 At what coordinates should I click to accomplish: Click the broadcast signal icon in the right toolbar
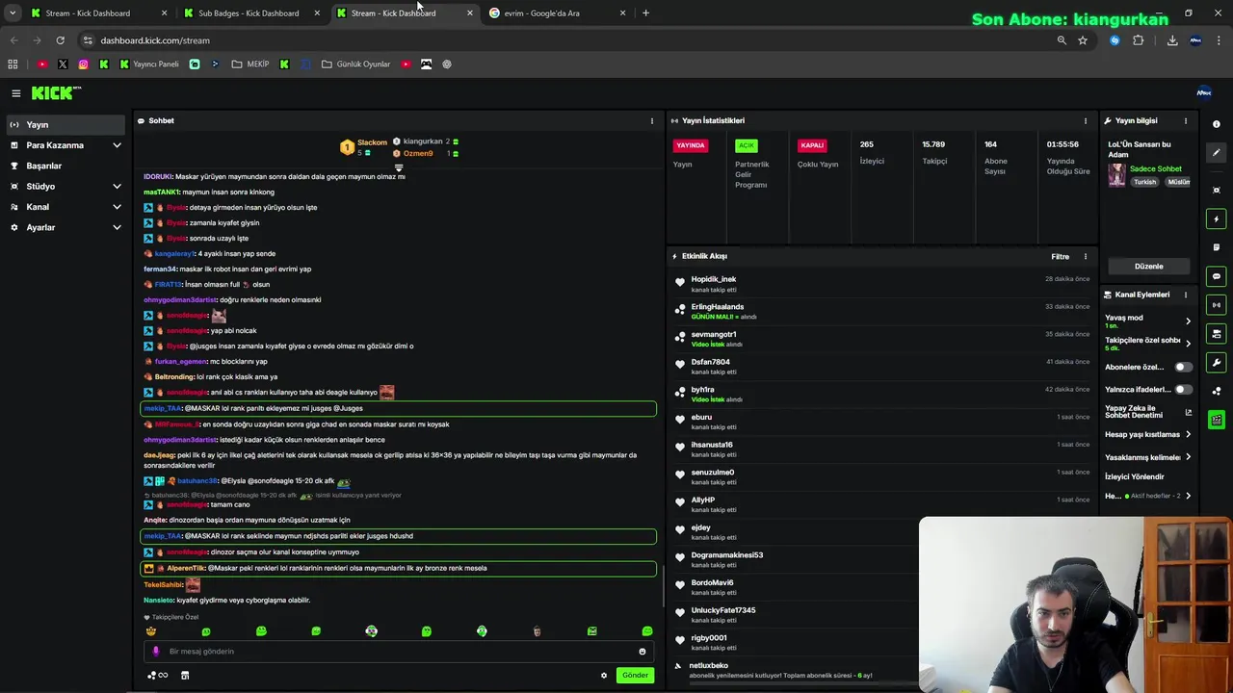(1217, 305)
